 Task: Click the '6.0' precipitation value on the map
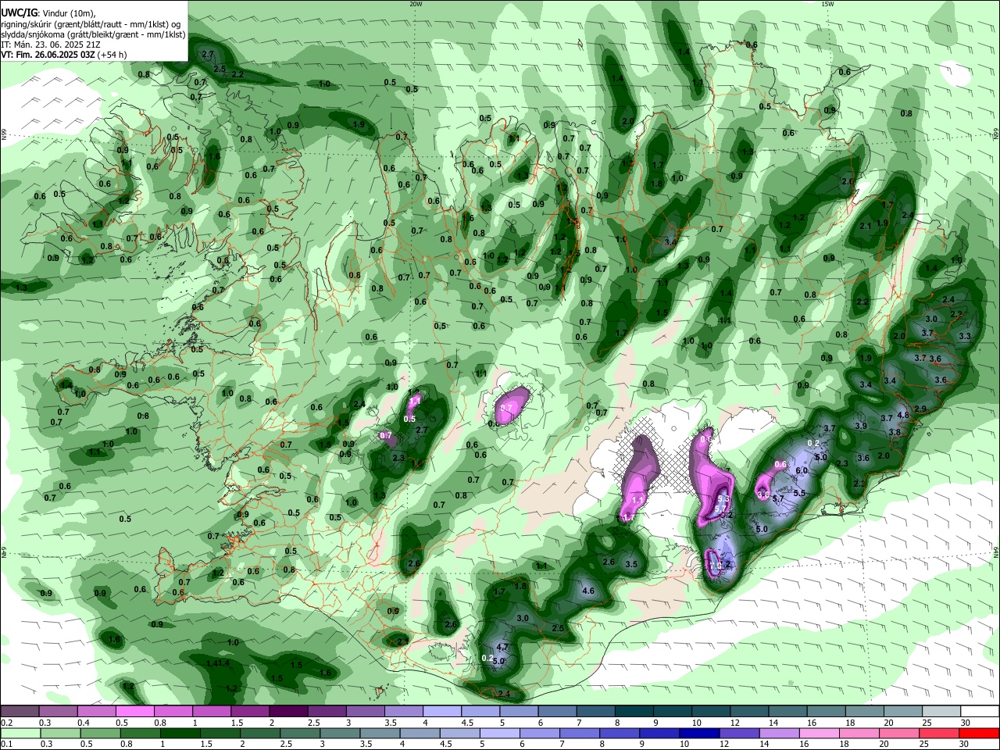pos(802,470)
